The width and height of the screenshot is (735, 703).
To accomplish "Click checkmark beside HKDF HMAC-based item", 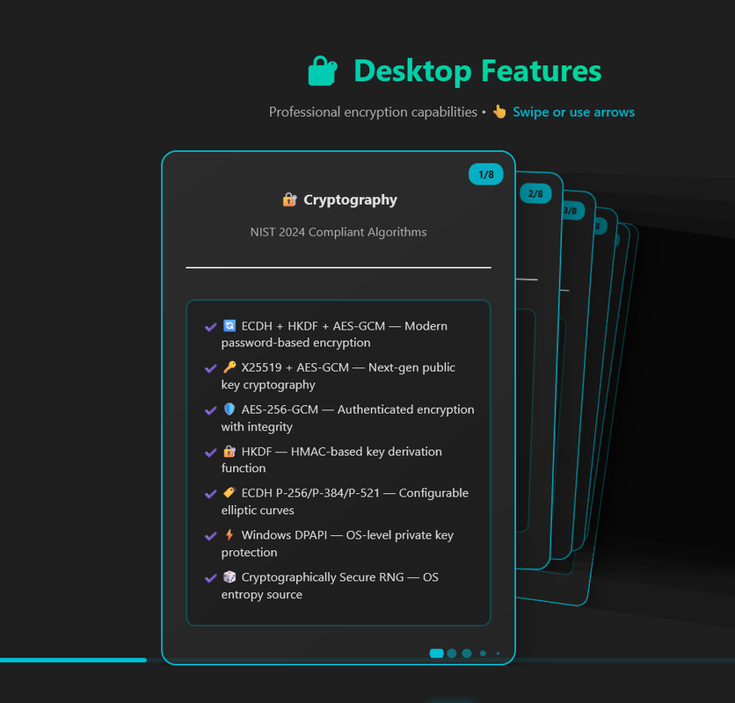I will click(210, 453).
